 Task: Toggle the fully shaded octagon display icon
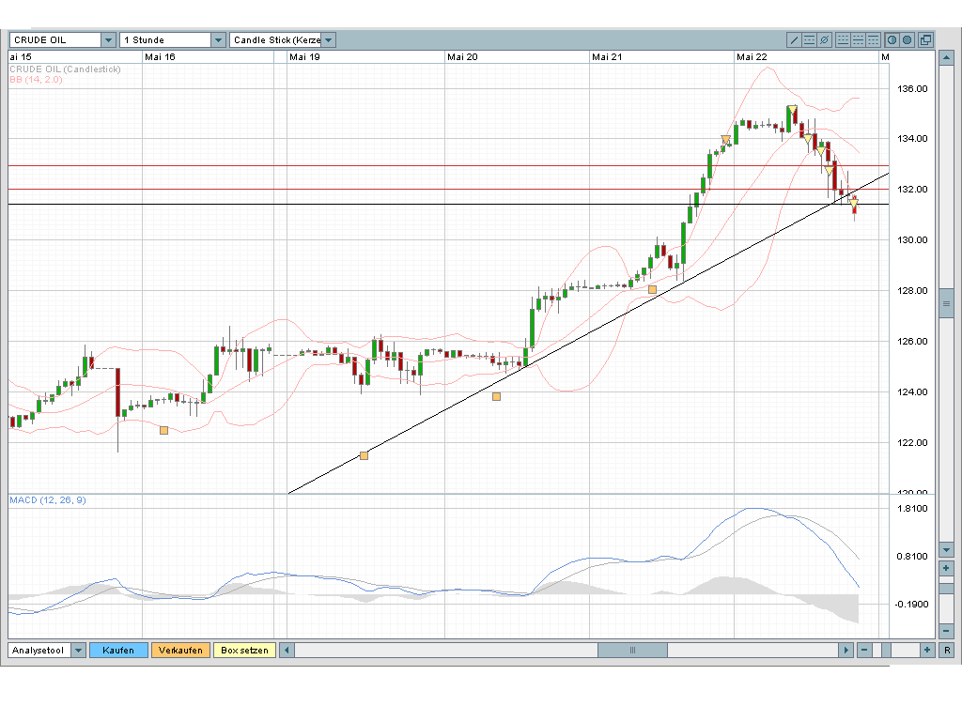(x=907, y=40)
